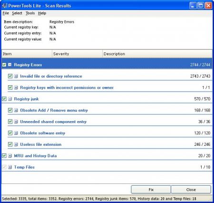Viewport: 214px width, 203px height.
Task: Click the Close button at bottom
Action: 191,190
